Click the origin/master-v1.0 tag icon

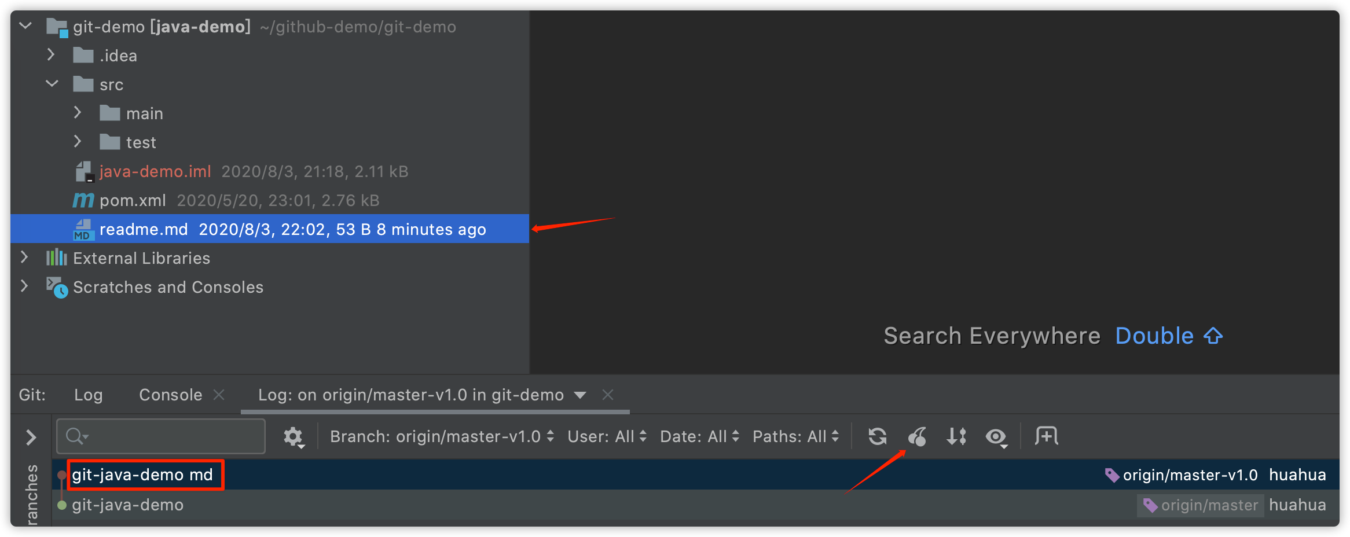tap(1112, 475)
